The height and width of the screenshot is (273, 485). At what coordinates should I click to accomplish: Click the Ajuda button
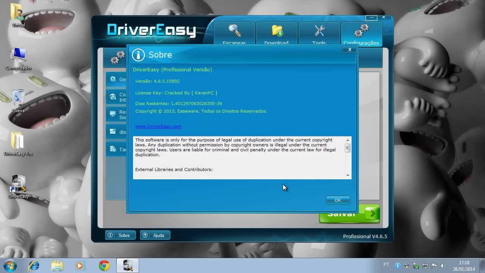(x=155, y=235)
